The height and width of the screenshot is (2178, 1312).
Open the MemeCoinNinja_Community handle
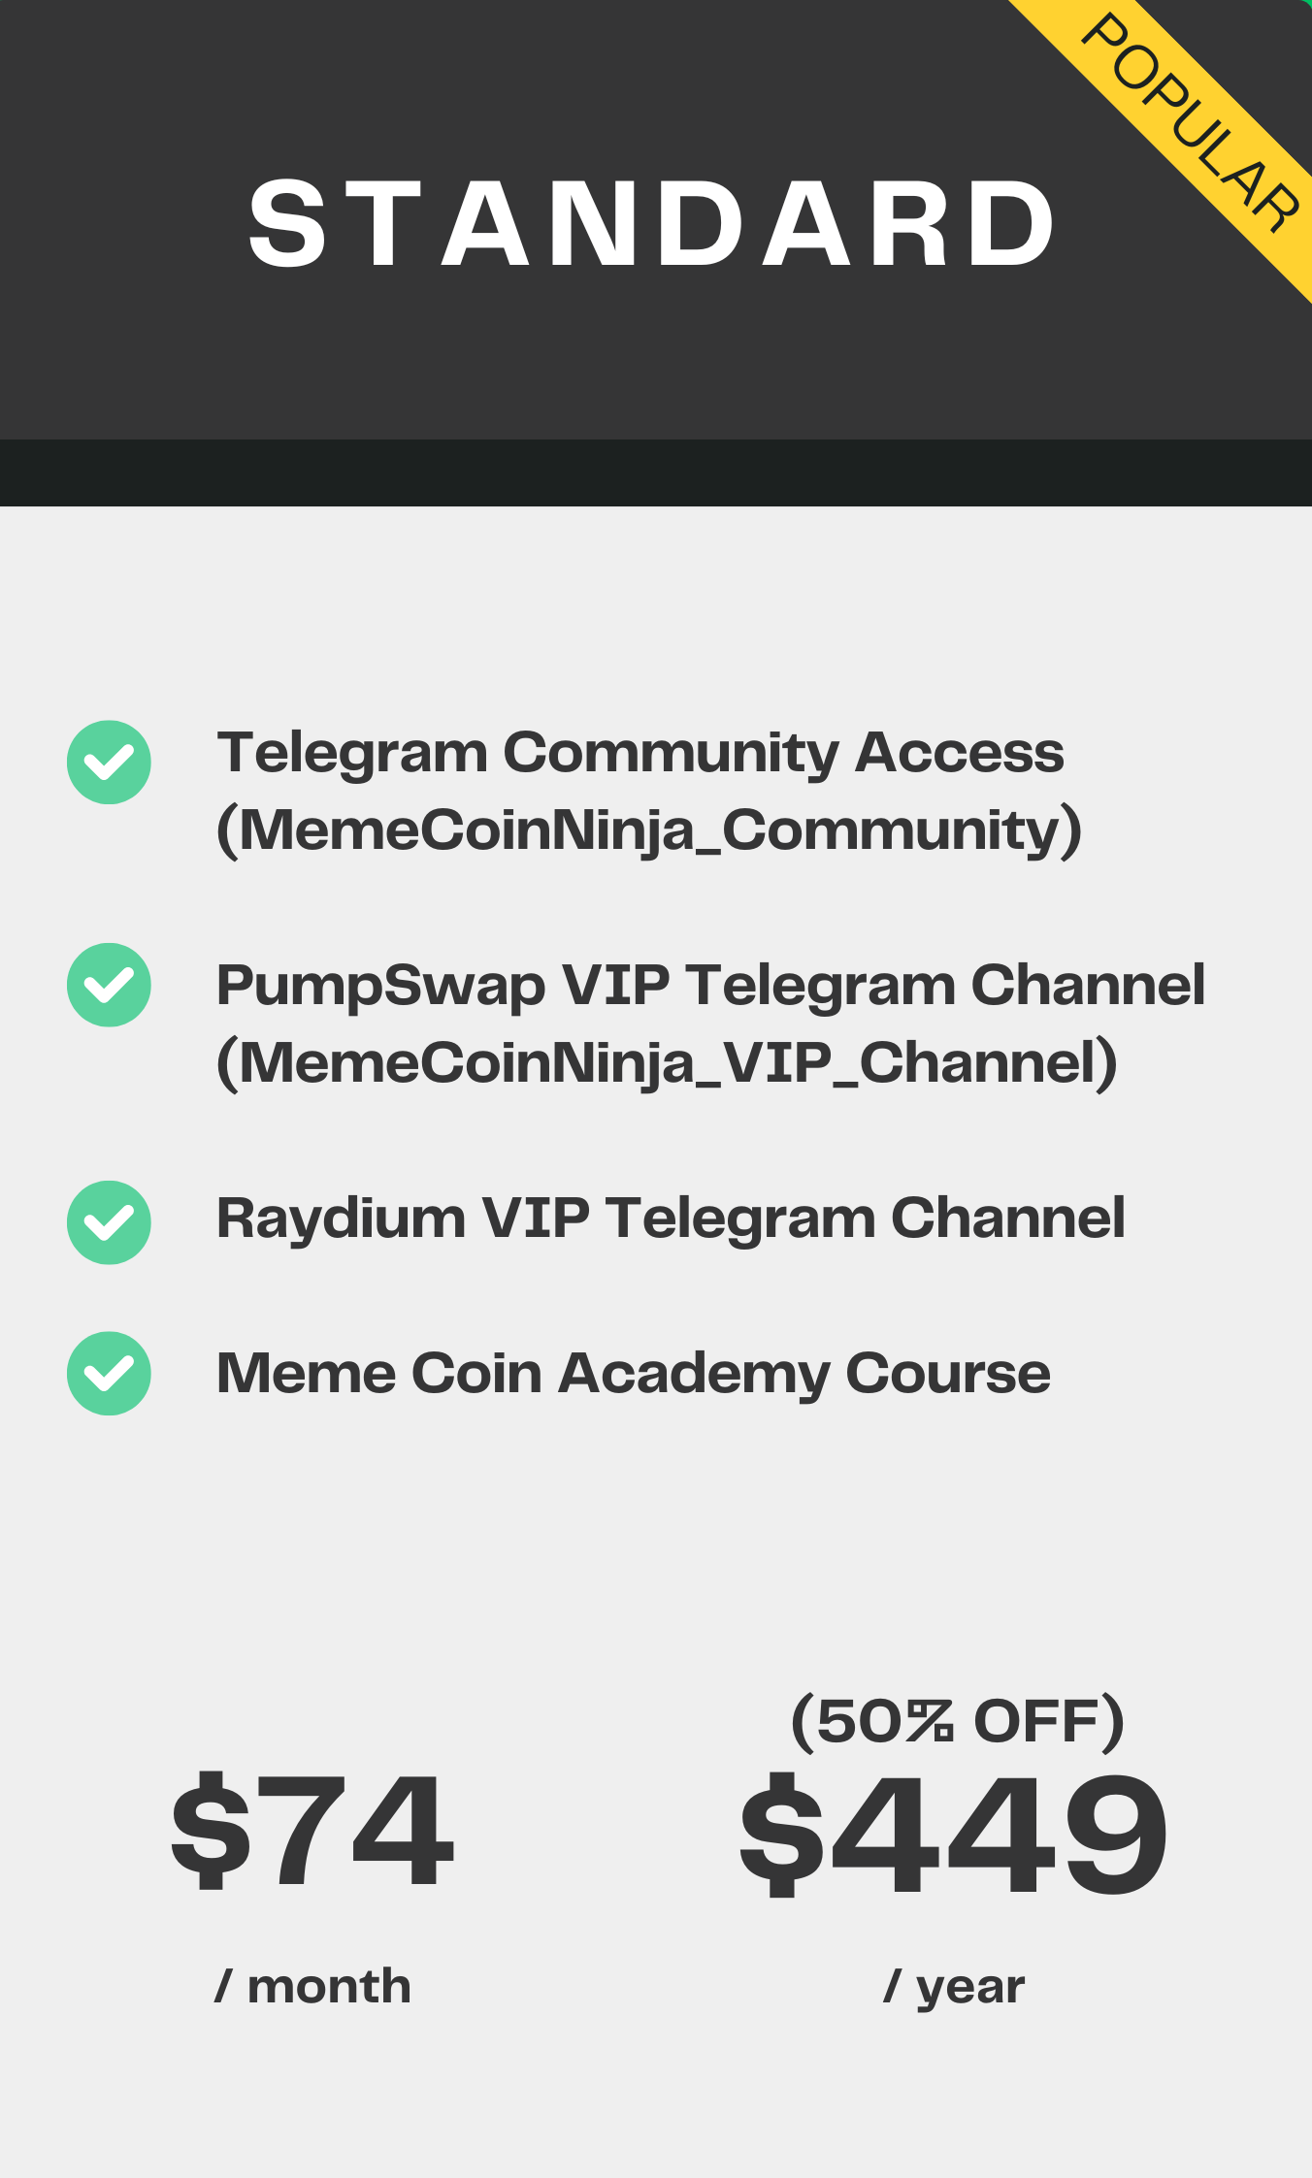pyautogui.click(x=648, y=830)
